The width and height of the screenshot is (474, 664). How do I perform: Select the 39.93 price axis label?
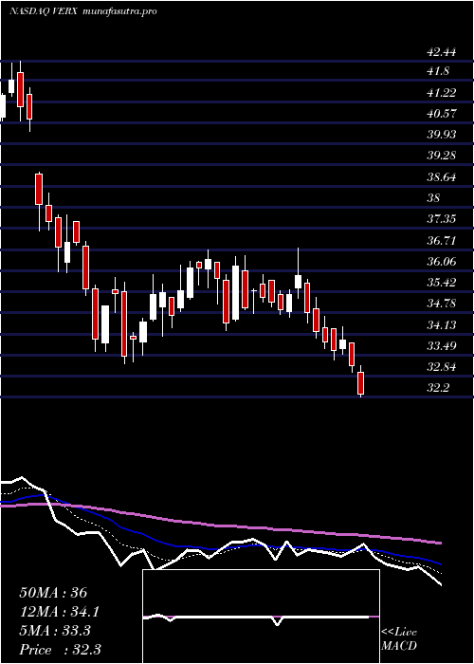[442, 135]
